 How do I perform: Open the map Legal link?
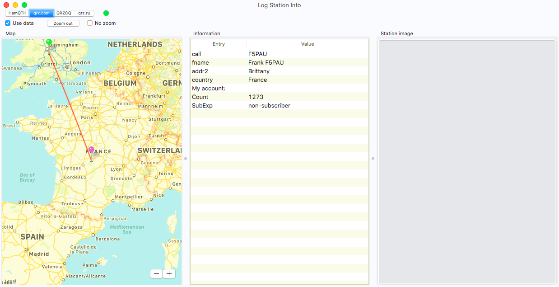click(x=10, y=281)
